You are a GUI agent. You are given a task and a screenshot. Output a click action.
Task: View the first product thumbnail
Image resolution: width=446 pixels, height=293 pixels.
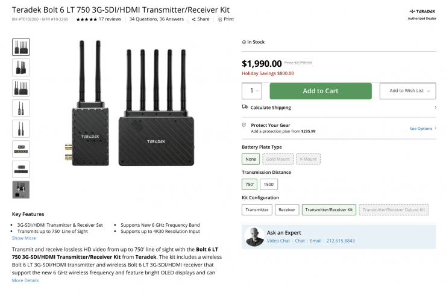coord(20,47)
